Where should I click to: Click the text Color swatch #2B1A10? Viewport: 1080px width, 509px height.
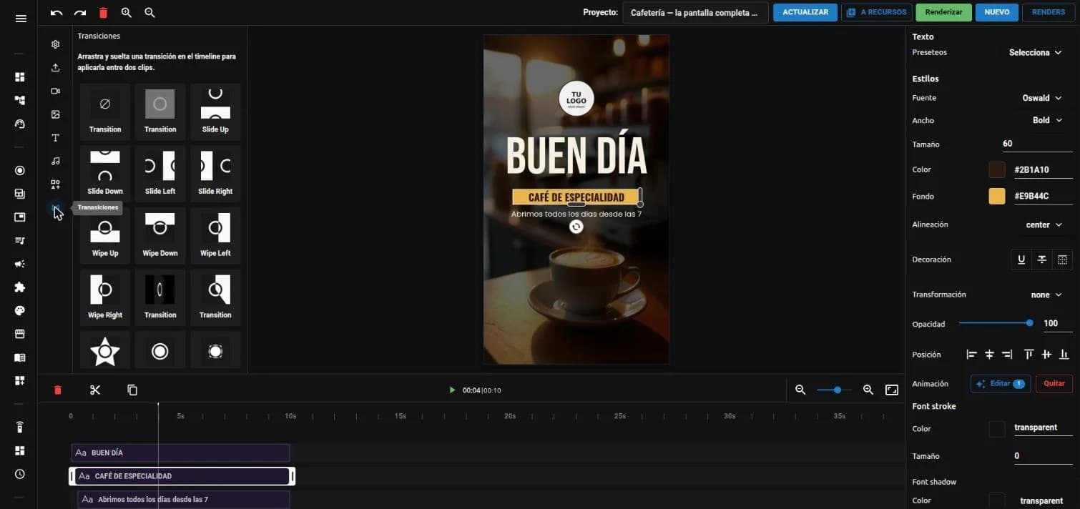[x=997, y=170]
